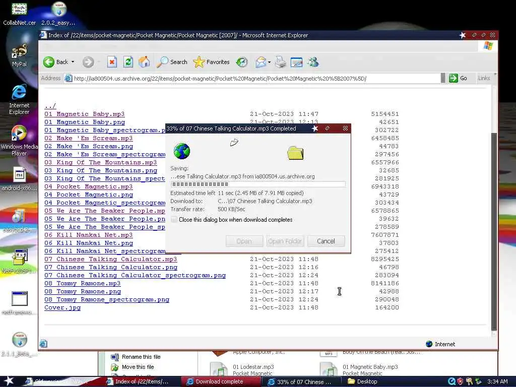Select 01 Lodestar.mp3 file in the Explorer window
Screen dimensions: 516x387
click(x=243, y=369)
